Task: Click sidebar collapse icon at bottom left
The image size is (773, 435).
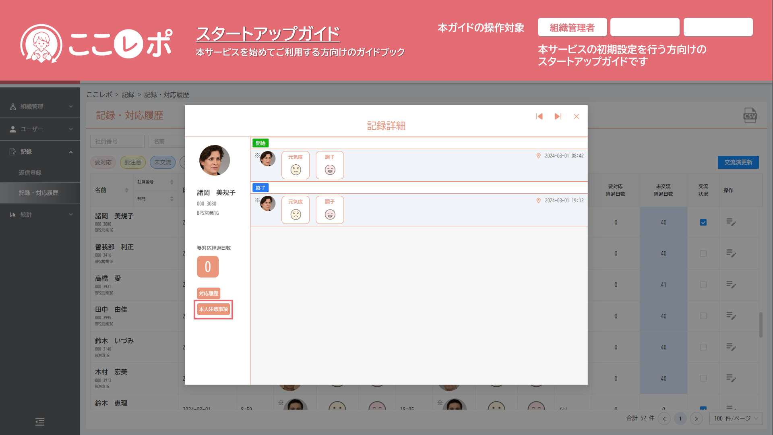Action: pyautogui.click(x=40, y=422)
